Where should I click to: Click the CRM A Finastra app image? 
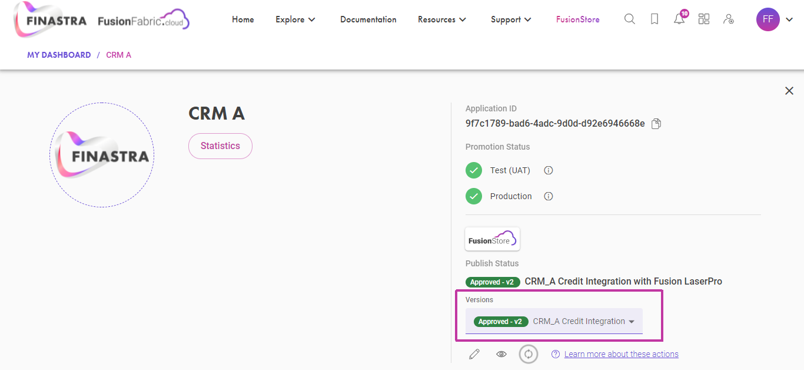[102, 155]
